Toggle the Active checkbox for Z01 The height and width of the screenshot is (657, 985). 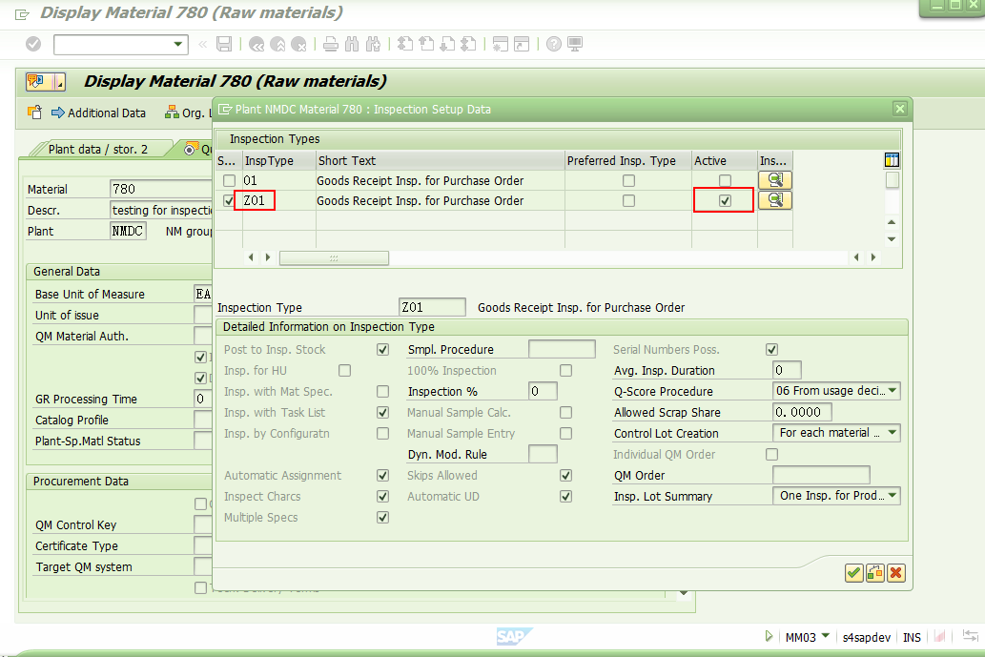coord(724,200)
